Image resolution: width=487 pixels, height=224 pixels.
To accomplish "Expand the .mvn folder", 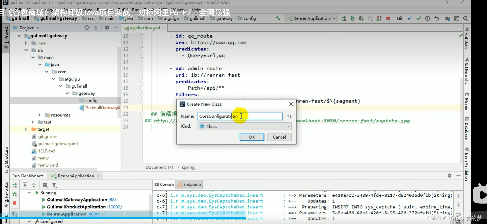I will point(26,43).
